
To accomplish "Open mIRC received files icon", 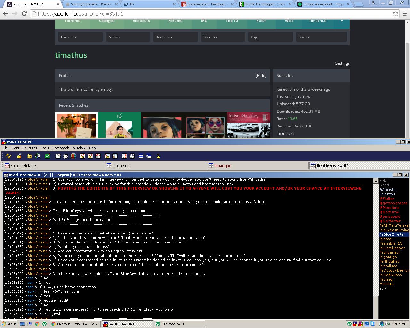I will click(x=107, y=156).
